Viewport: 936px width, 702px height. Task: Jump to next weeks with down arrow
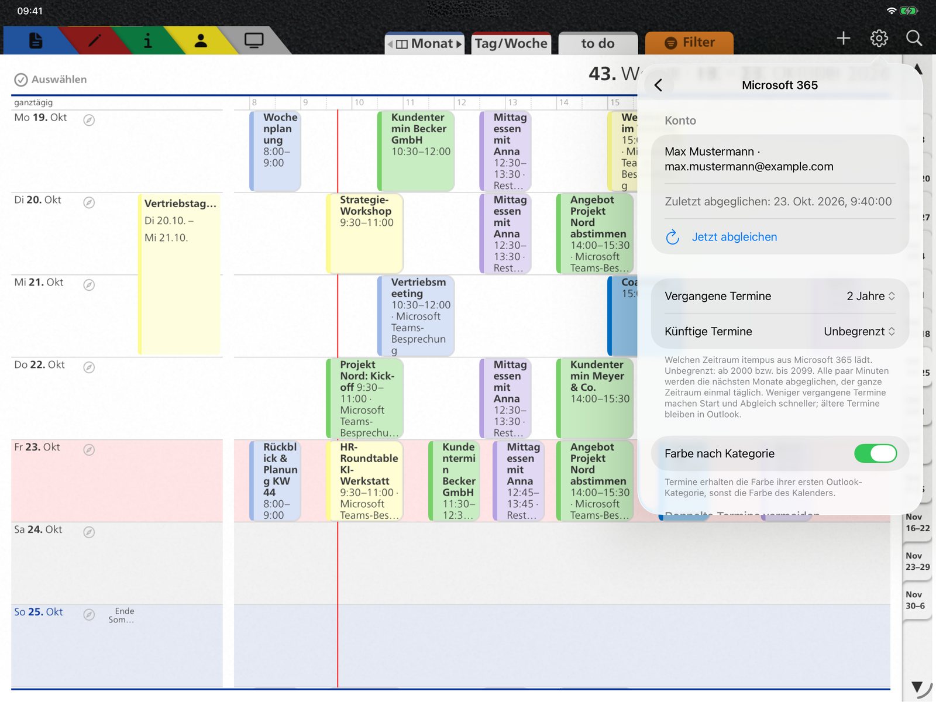tap(917, 687)
